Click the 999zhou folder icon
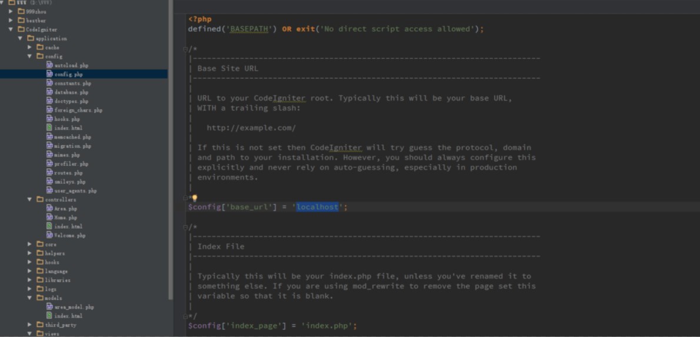The height and width of the screenshot is (337, 700). (x=21, y=11)
